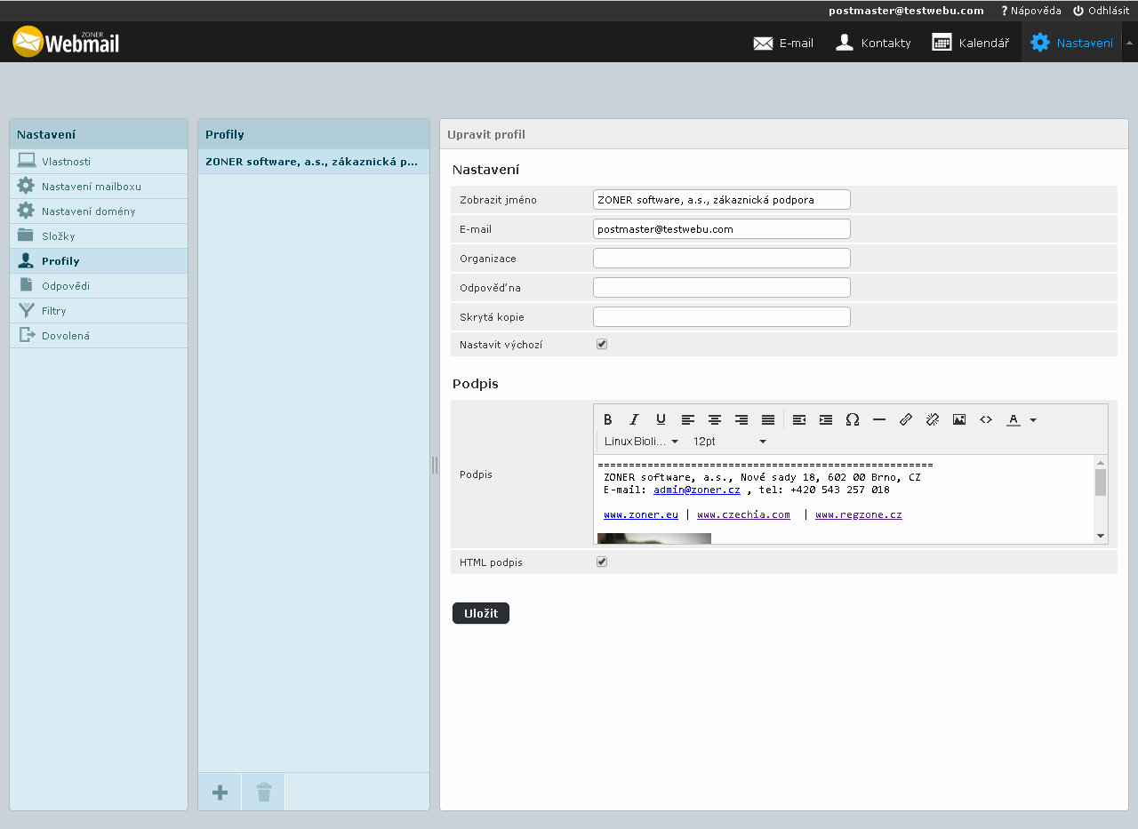Insert image into the signature
Screen dimensions: 1138x829
tap(959, 419)
